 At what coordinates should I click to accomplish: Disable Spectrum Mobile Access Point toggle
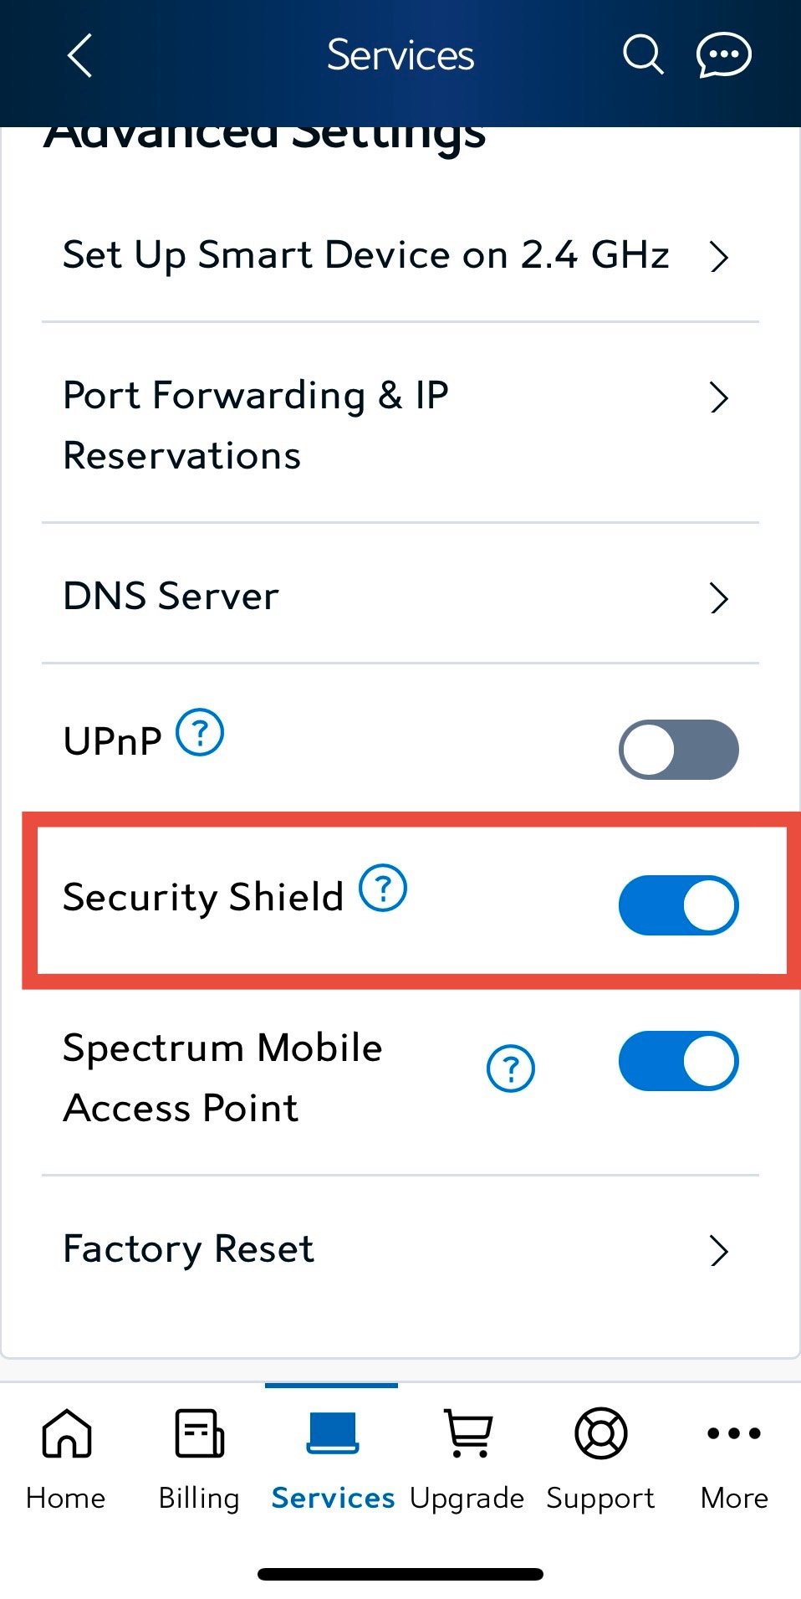[x=678, y=1061]
